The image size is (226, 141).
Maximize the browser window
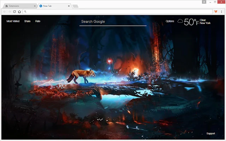[215, 2]
